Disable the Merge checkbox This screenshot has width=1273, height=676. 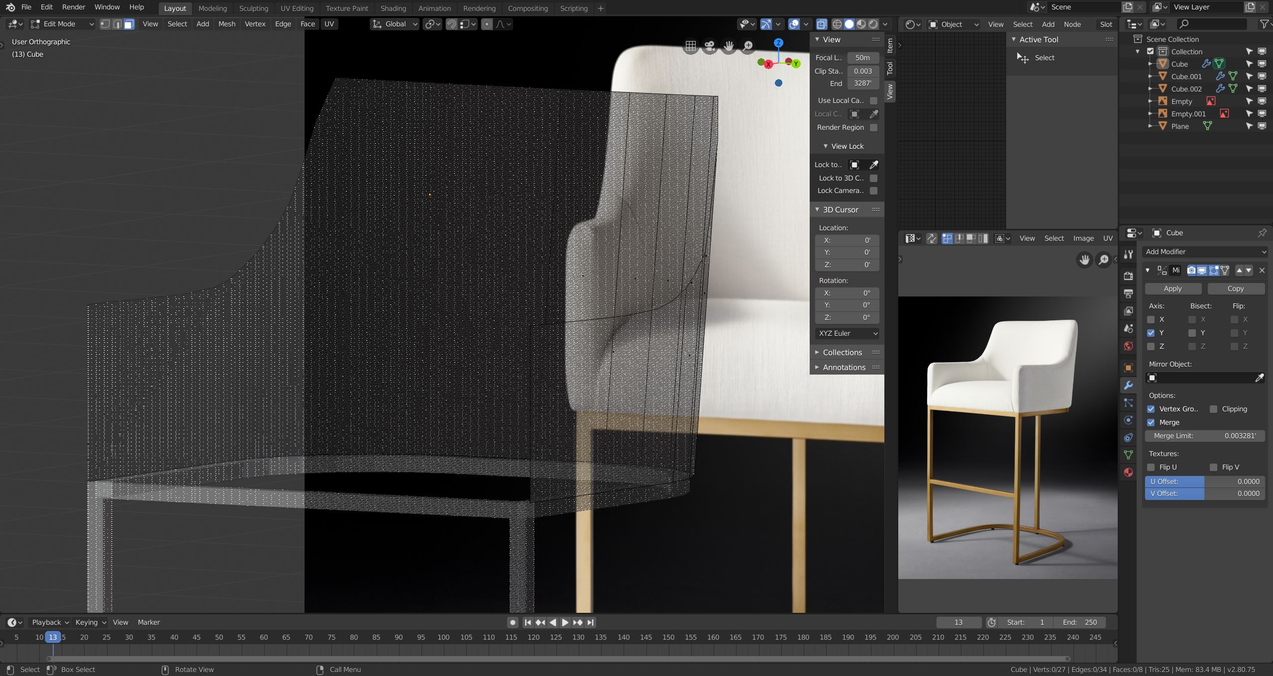coord(1151,422)
